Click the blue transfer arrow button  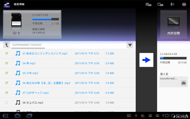pyautogui.click(x=146, y=60)
